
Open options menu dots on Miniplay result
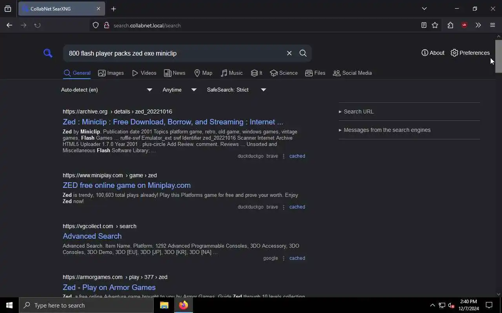point(284,207)
